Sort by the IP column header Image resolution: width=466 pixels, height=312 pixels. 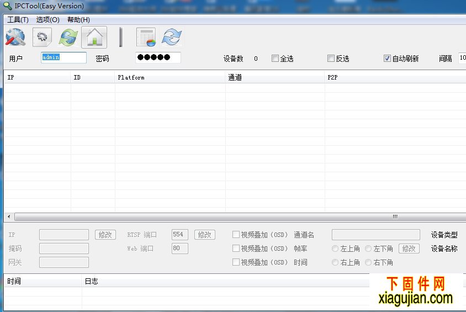(37, 77)
